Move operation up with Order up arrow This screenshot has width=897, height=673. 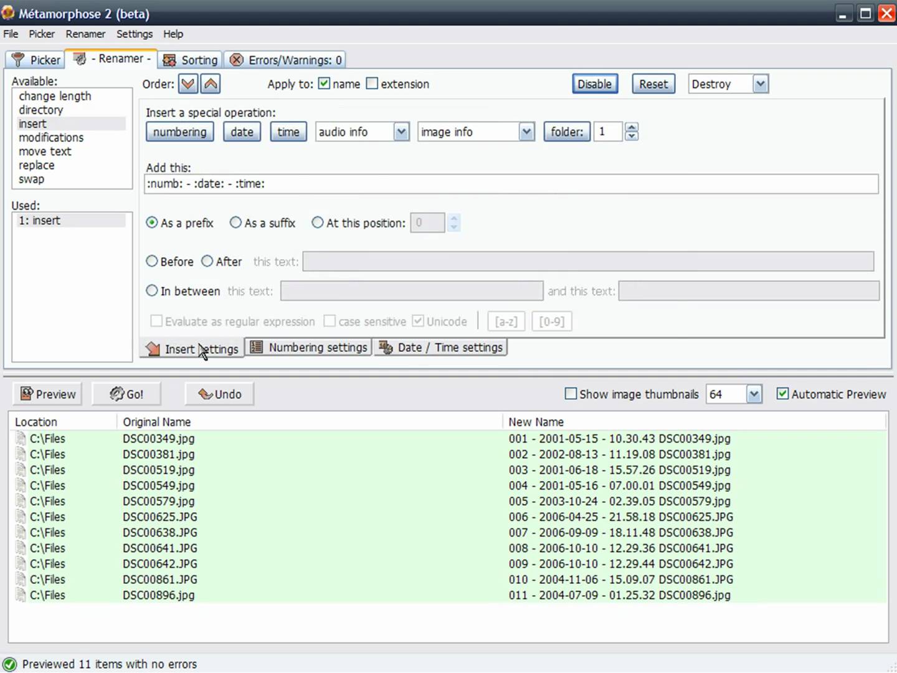point(211,84)
